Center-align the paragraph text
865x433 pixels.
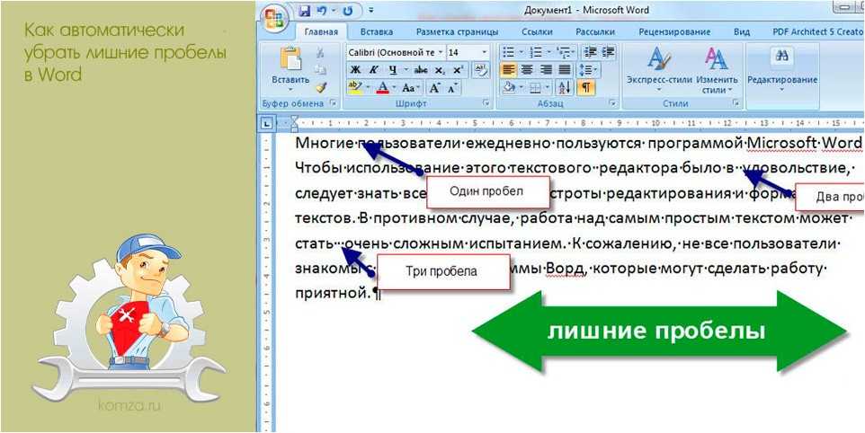coord(527,70)
